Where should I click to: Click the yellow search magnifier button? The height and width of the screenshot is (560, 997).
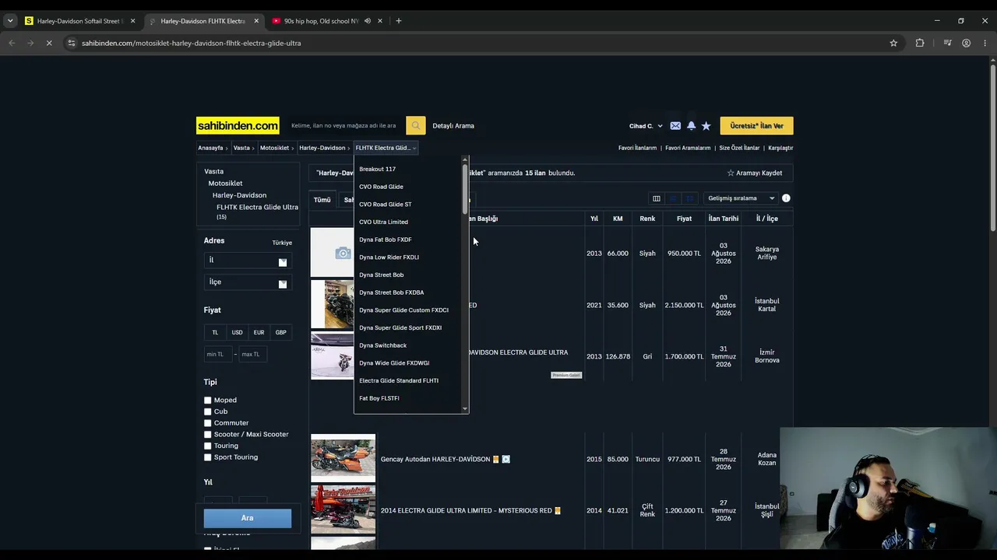click(415, 125)
